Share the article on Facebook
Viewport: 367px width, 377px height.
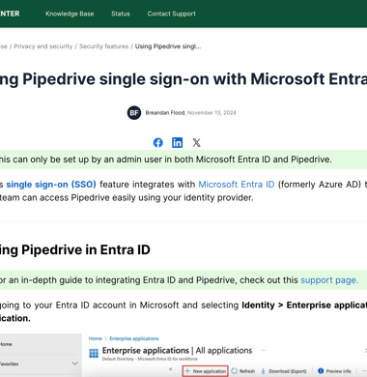tap(157, 142)
